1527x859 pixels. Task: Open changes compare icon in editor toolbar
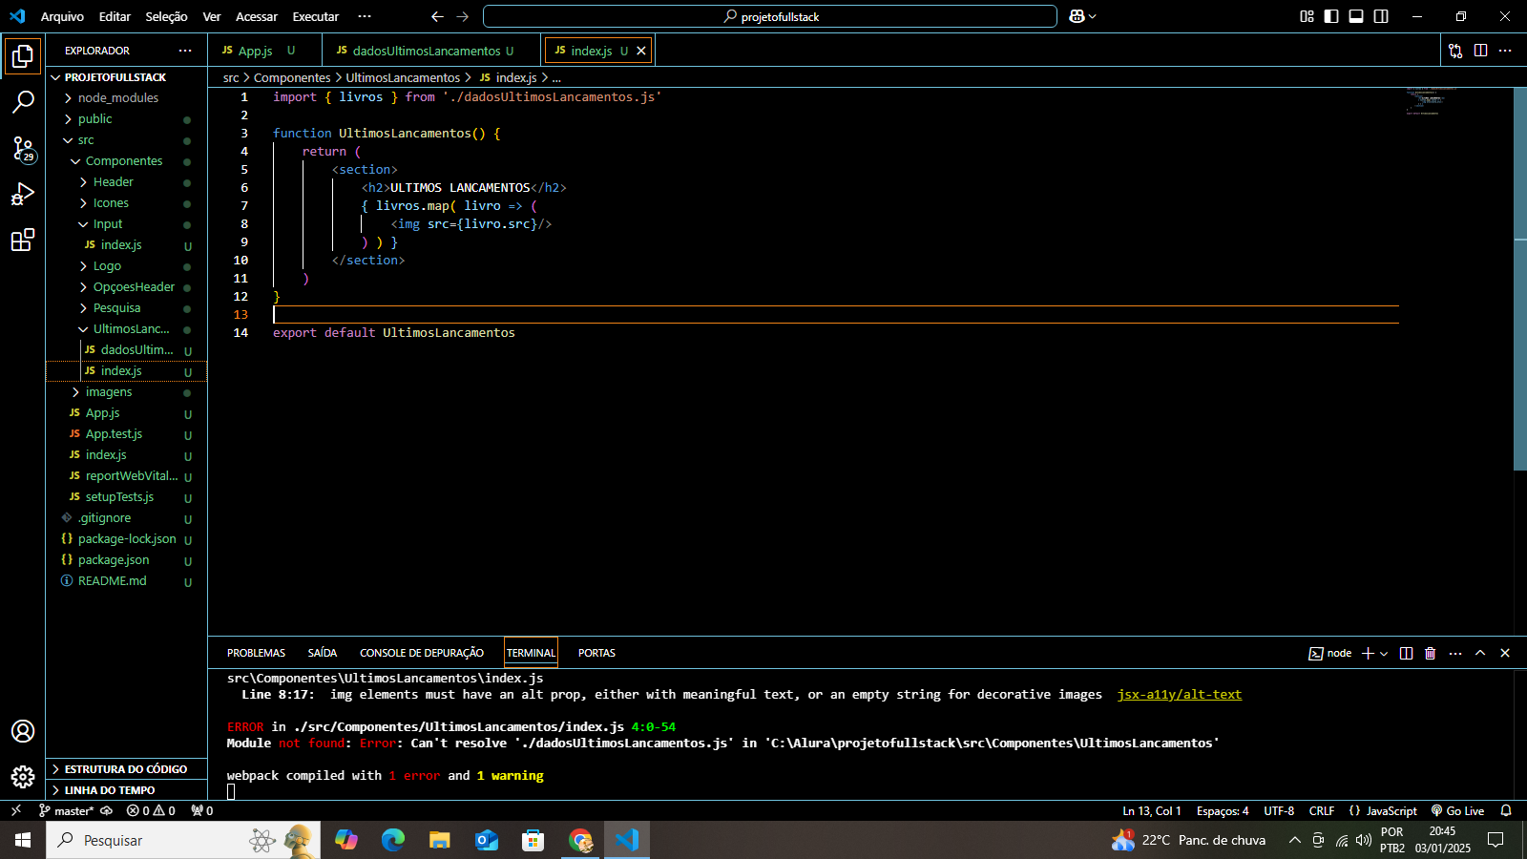click(x=1455, y=51)
